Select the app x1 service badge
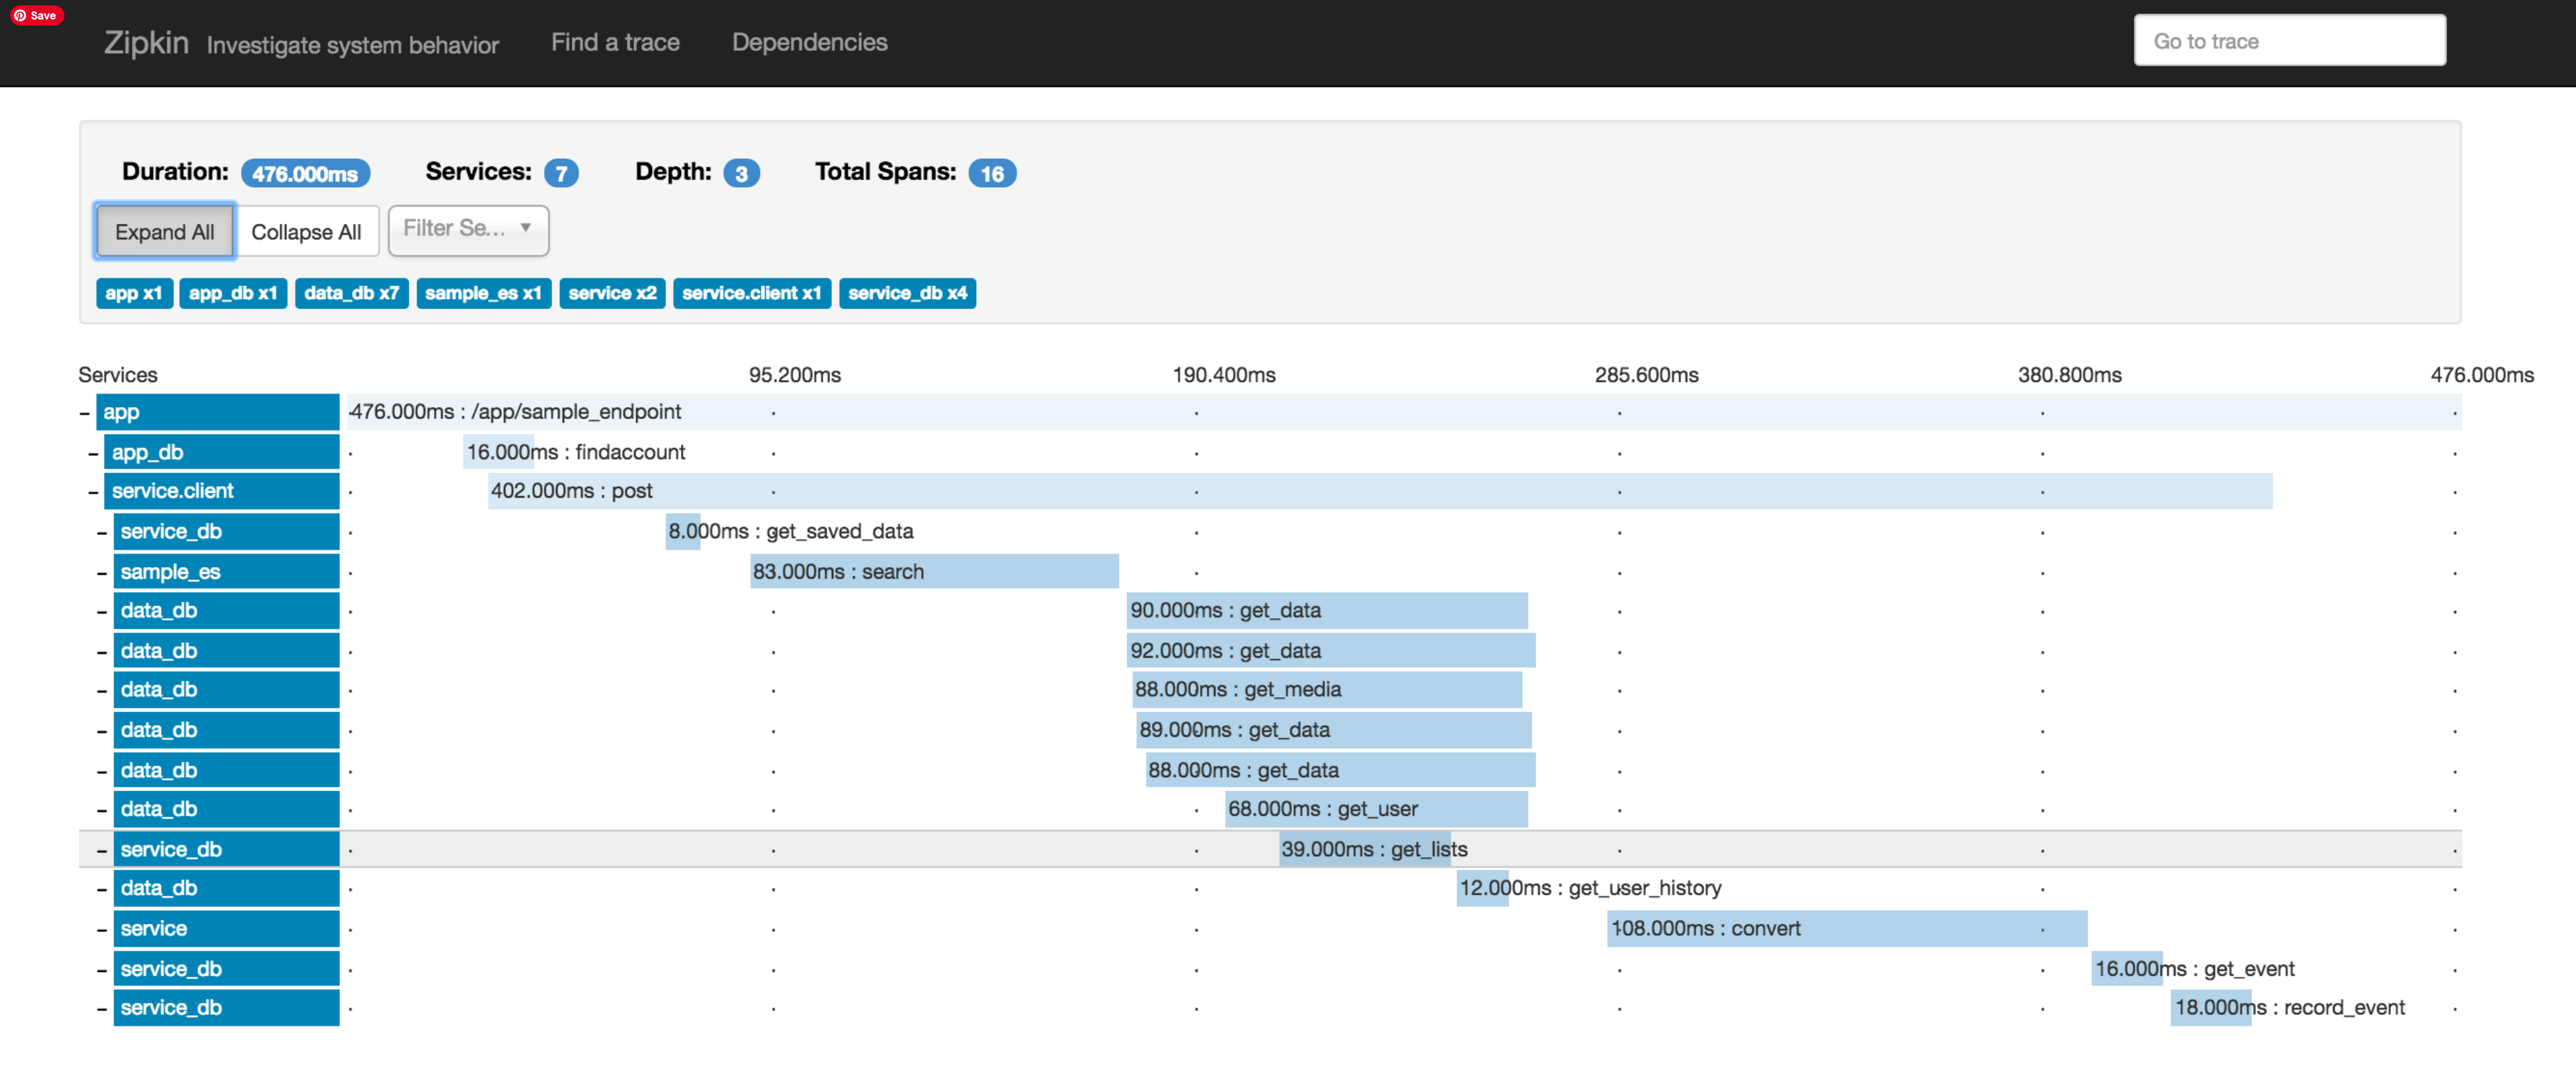 click(134, 294)
